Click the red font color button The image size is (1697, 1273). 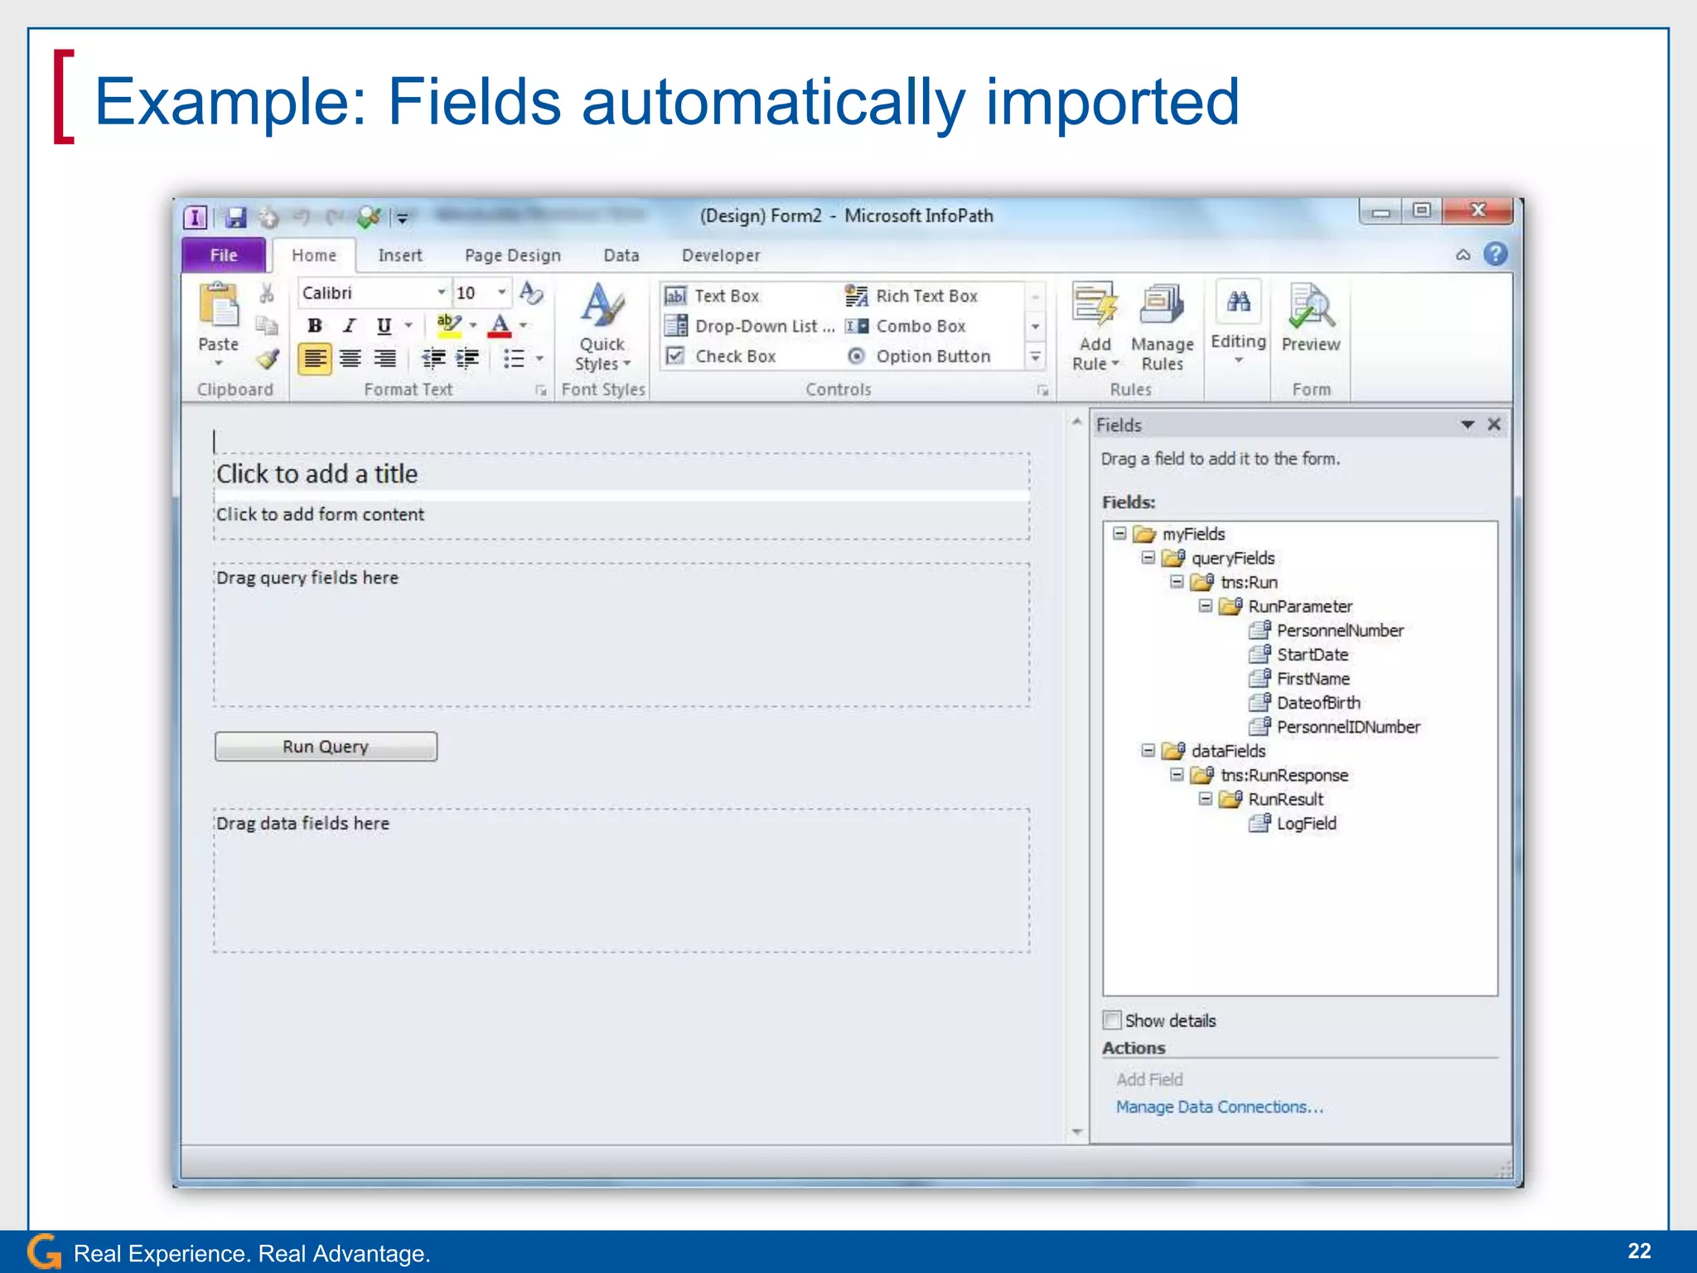(500, 326)
